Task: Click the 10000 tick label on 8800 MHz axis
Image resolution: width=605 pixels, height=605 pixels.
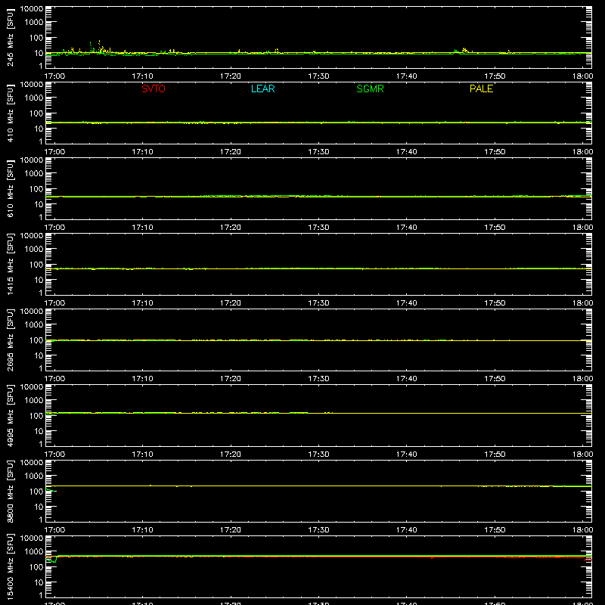Action: coord(32,463)
